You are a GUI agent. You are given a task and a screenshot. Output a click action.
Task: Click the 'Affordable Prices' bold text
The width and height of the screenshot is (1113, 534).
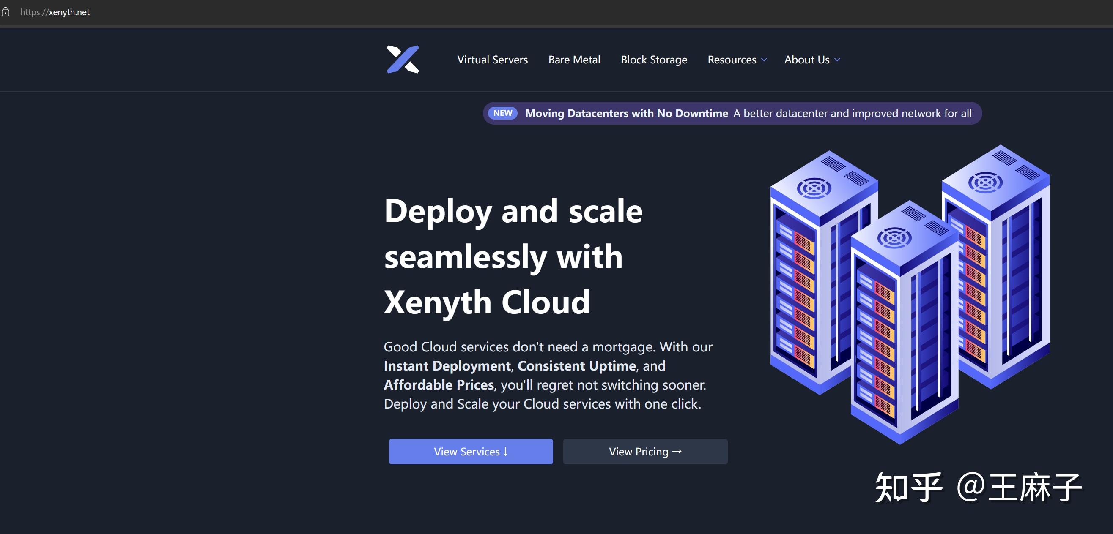pos(439,384)
